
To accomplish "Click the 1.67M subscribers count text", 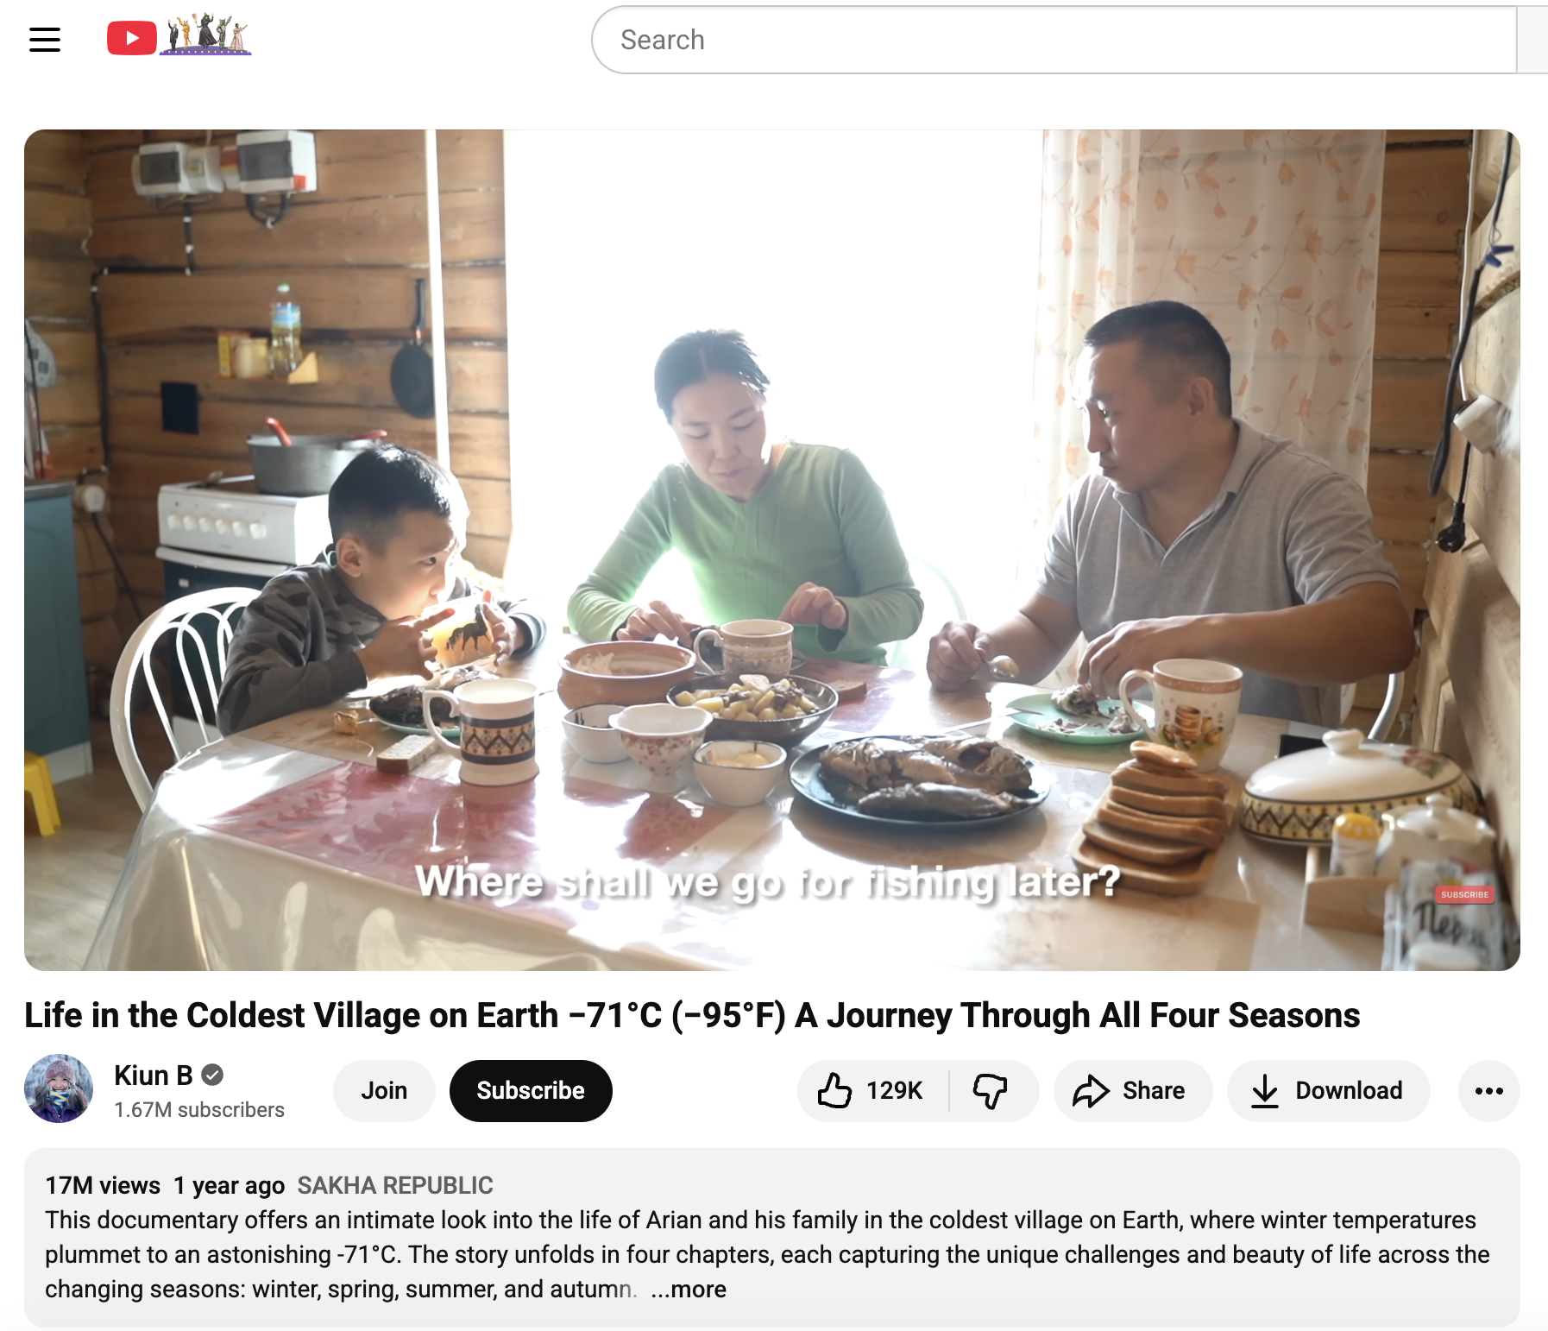I will (199, 1110).
